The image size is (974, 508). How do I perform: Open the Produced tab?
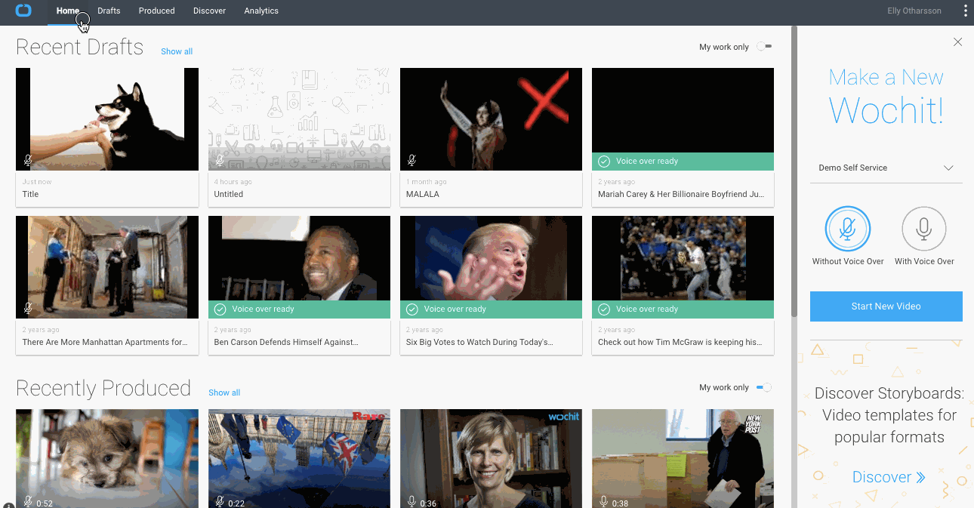156,11
